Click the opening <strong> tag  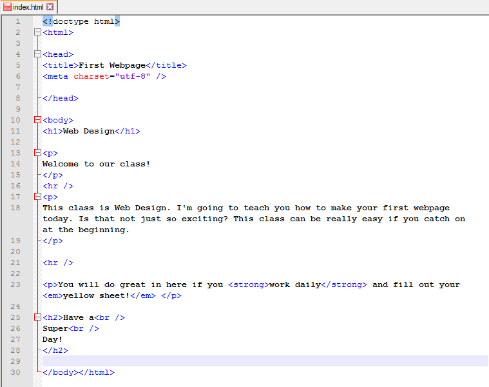[x=249, y=284]
